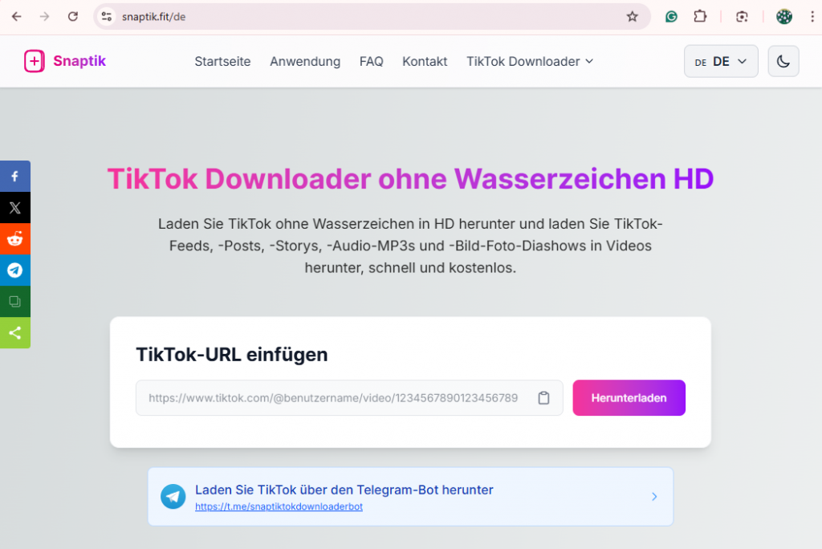
Task: Share the page on Facebook
Action: [15, 177]
